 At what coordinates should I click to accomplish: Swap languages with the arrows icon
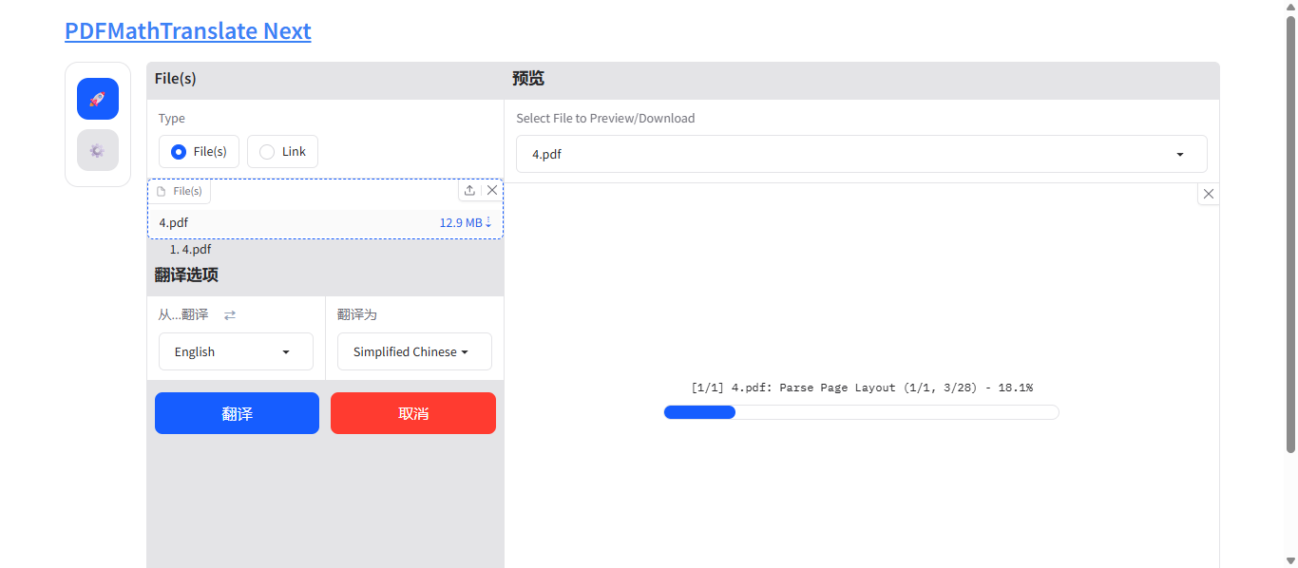tap(230, 314)
